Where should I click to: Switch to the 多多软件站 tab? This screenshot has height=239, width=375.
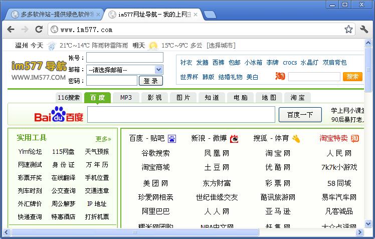click(x=54, y=15)
